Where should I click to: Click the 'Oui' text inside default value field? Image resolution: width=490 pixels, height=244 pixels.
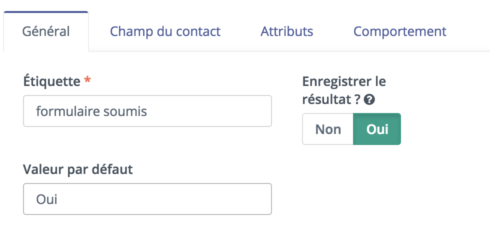click(46, 199)
